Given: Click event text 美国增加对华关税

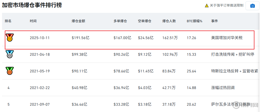Looking at the screenshot, I should point(227,38).
